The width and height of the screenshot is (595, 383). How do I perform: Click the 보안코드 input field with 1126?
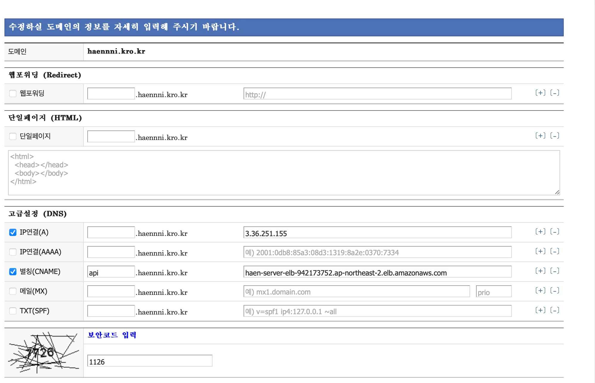click(150, 361)
